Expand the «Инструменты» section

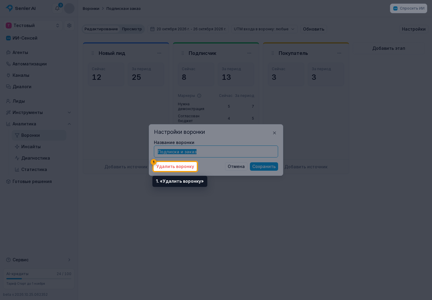coord(39,112)
